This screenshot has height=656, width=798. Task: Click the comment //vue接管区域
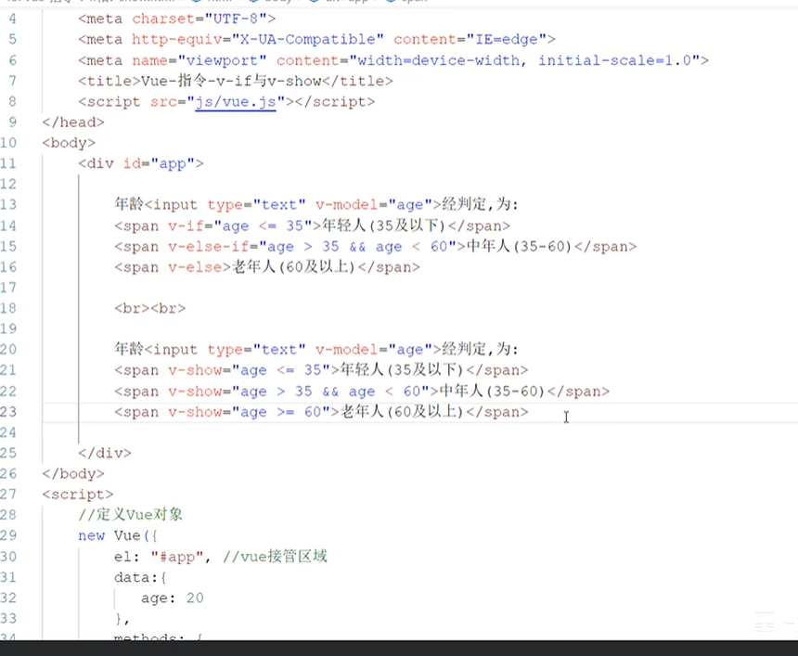(275, 556)
